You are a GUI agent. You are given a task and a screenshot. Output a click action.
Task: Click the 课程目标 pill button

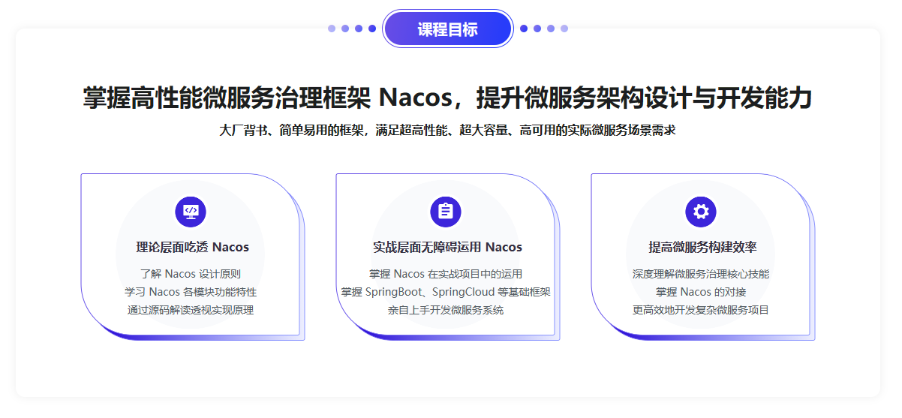(x=447, y=29)
